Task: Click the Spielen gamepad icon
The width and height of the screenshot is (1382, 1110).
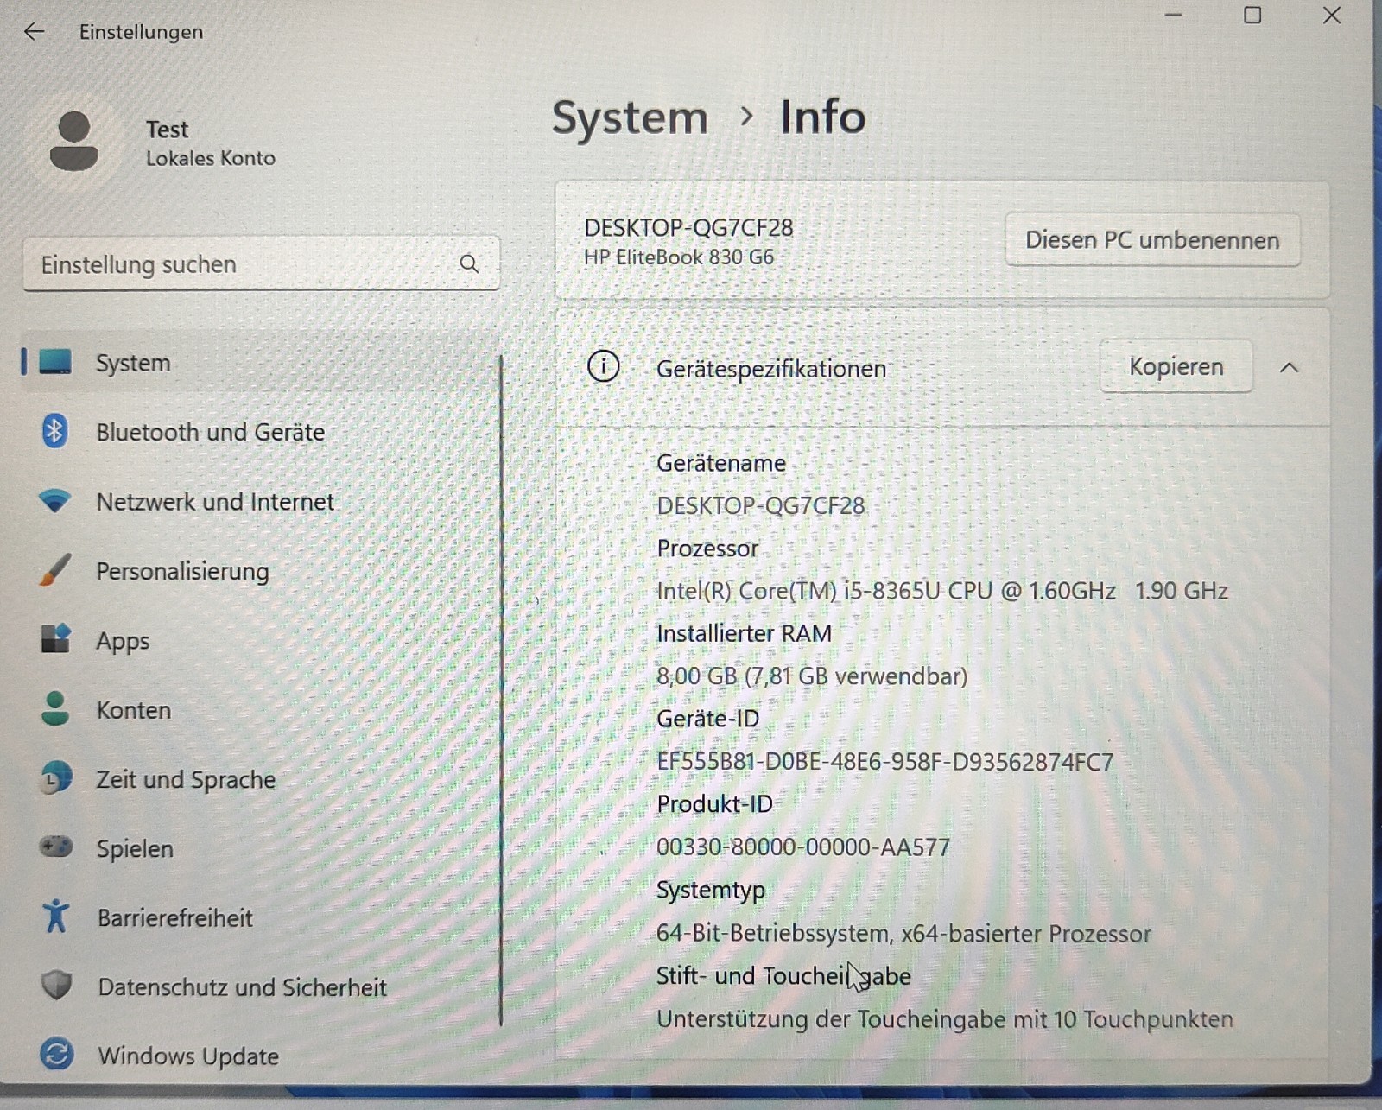Action: tap(56, 847)
